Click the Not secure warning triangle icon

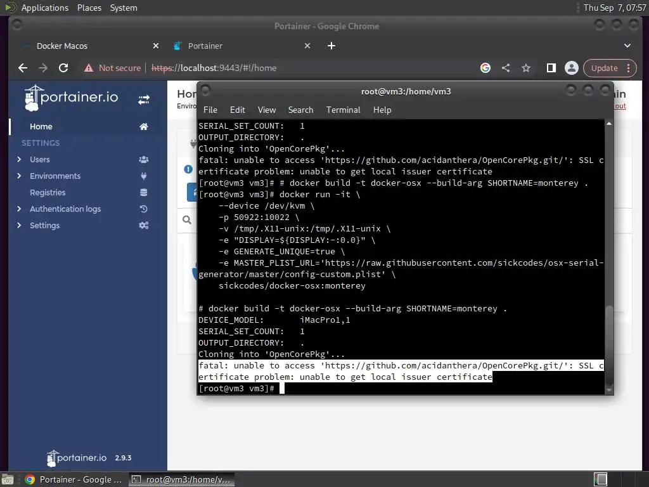(89, 68)
